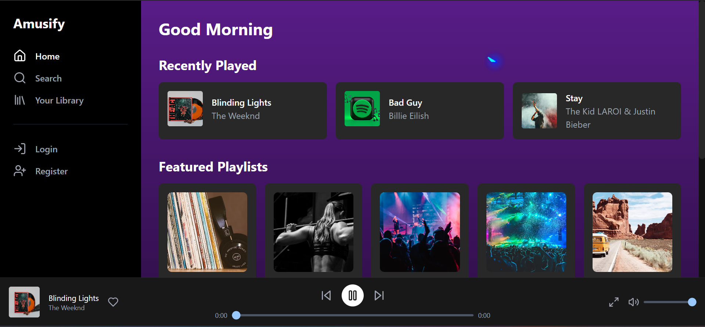705x327 pixels.
Task: Open Blinding Lights recently played card
Action: point(243,111)
